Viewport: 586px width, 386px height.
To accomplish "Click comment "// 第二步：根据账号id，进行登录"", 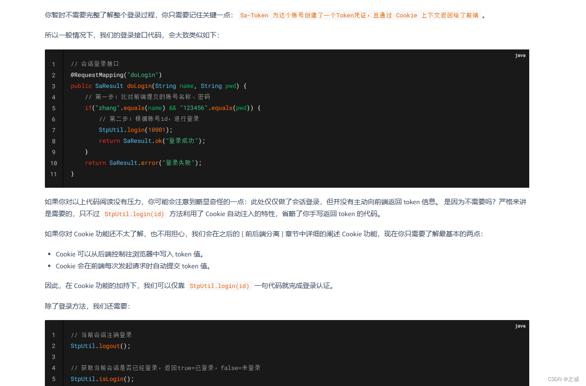I will tap(149, 119).
